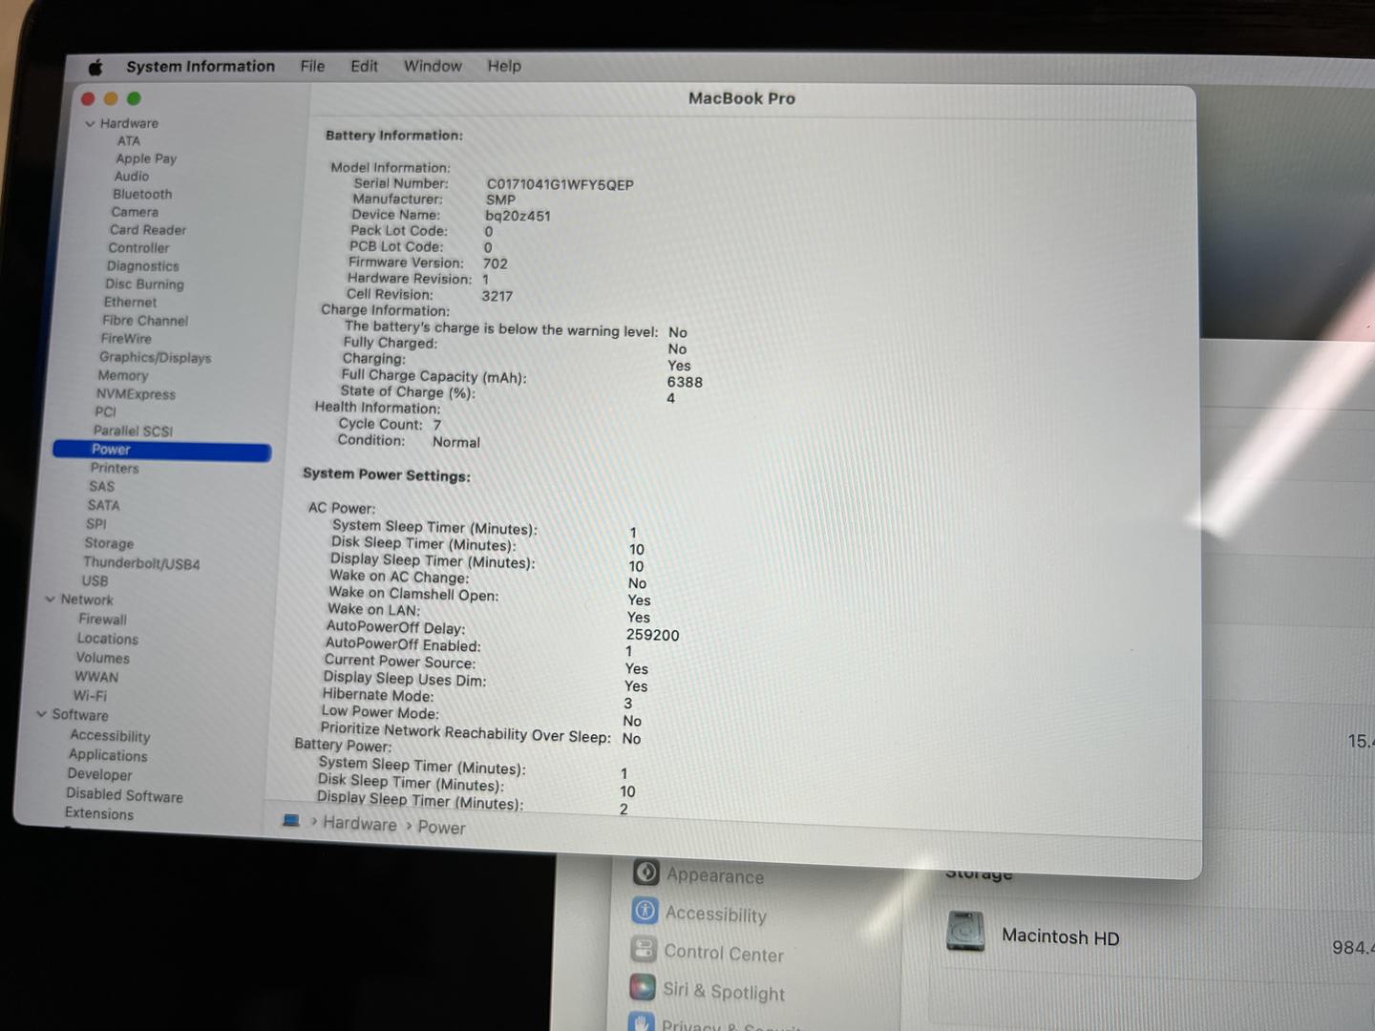The height and width of the screenshot is (1031, 1375).
Task: Select Accessibility under Software
Action: coord(110,736)
